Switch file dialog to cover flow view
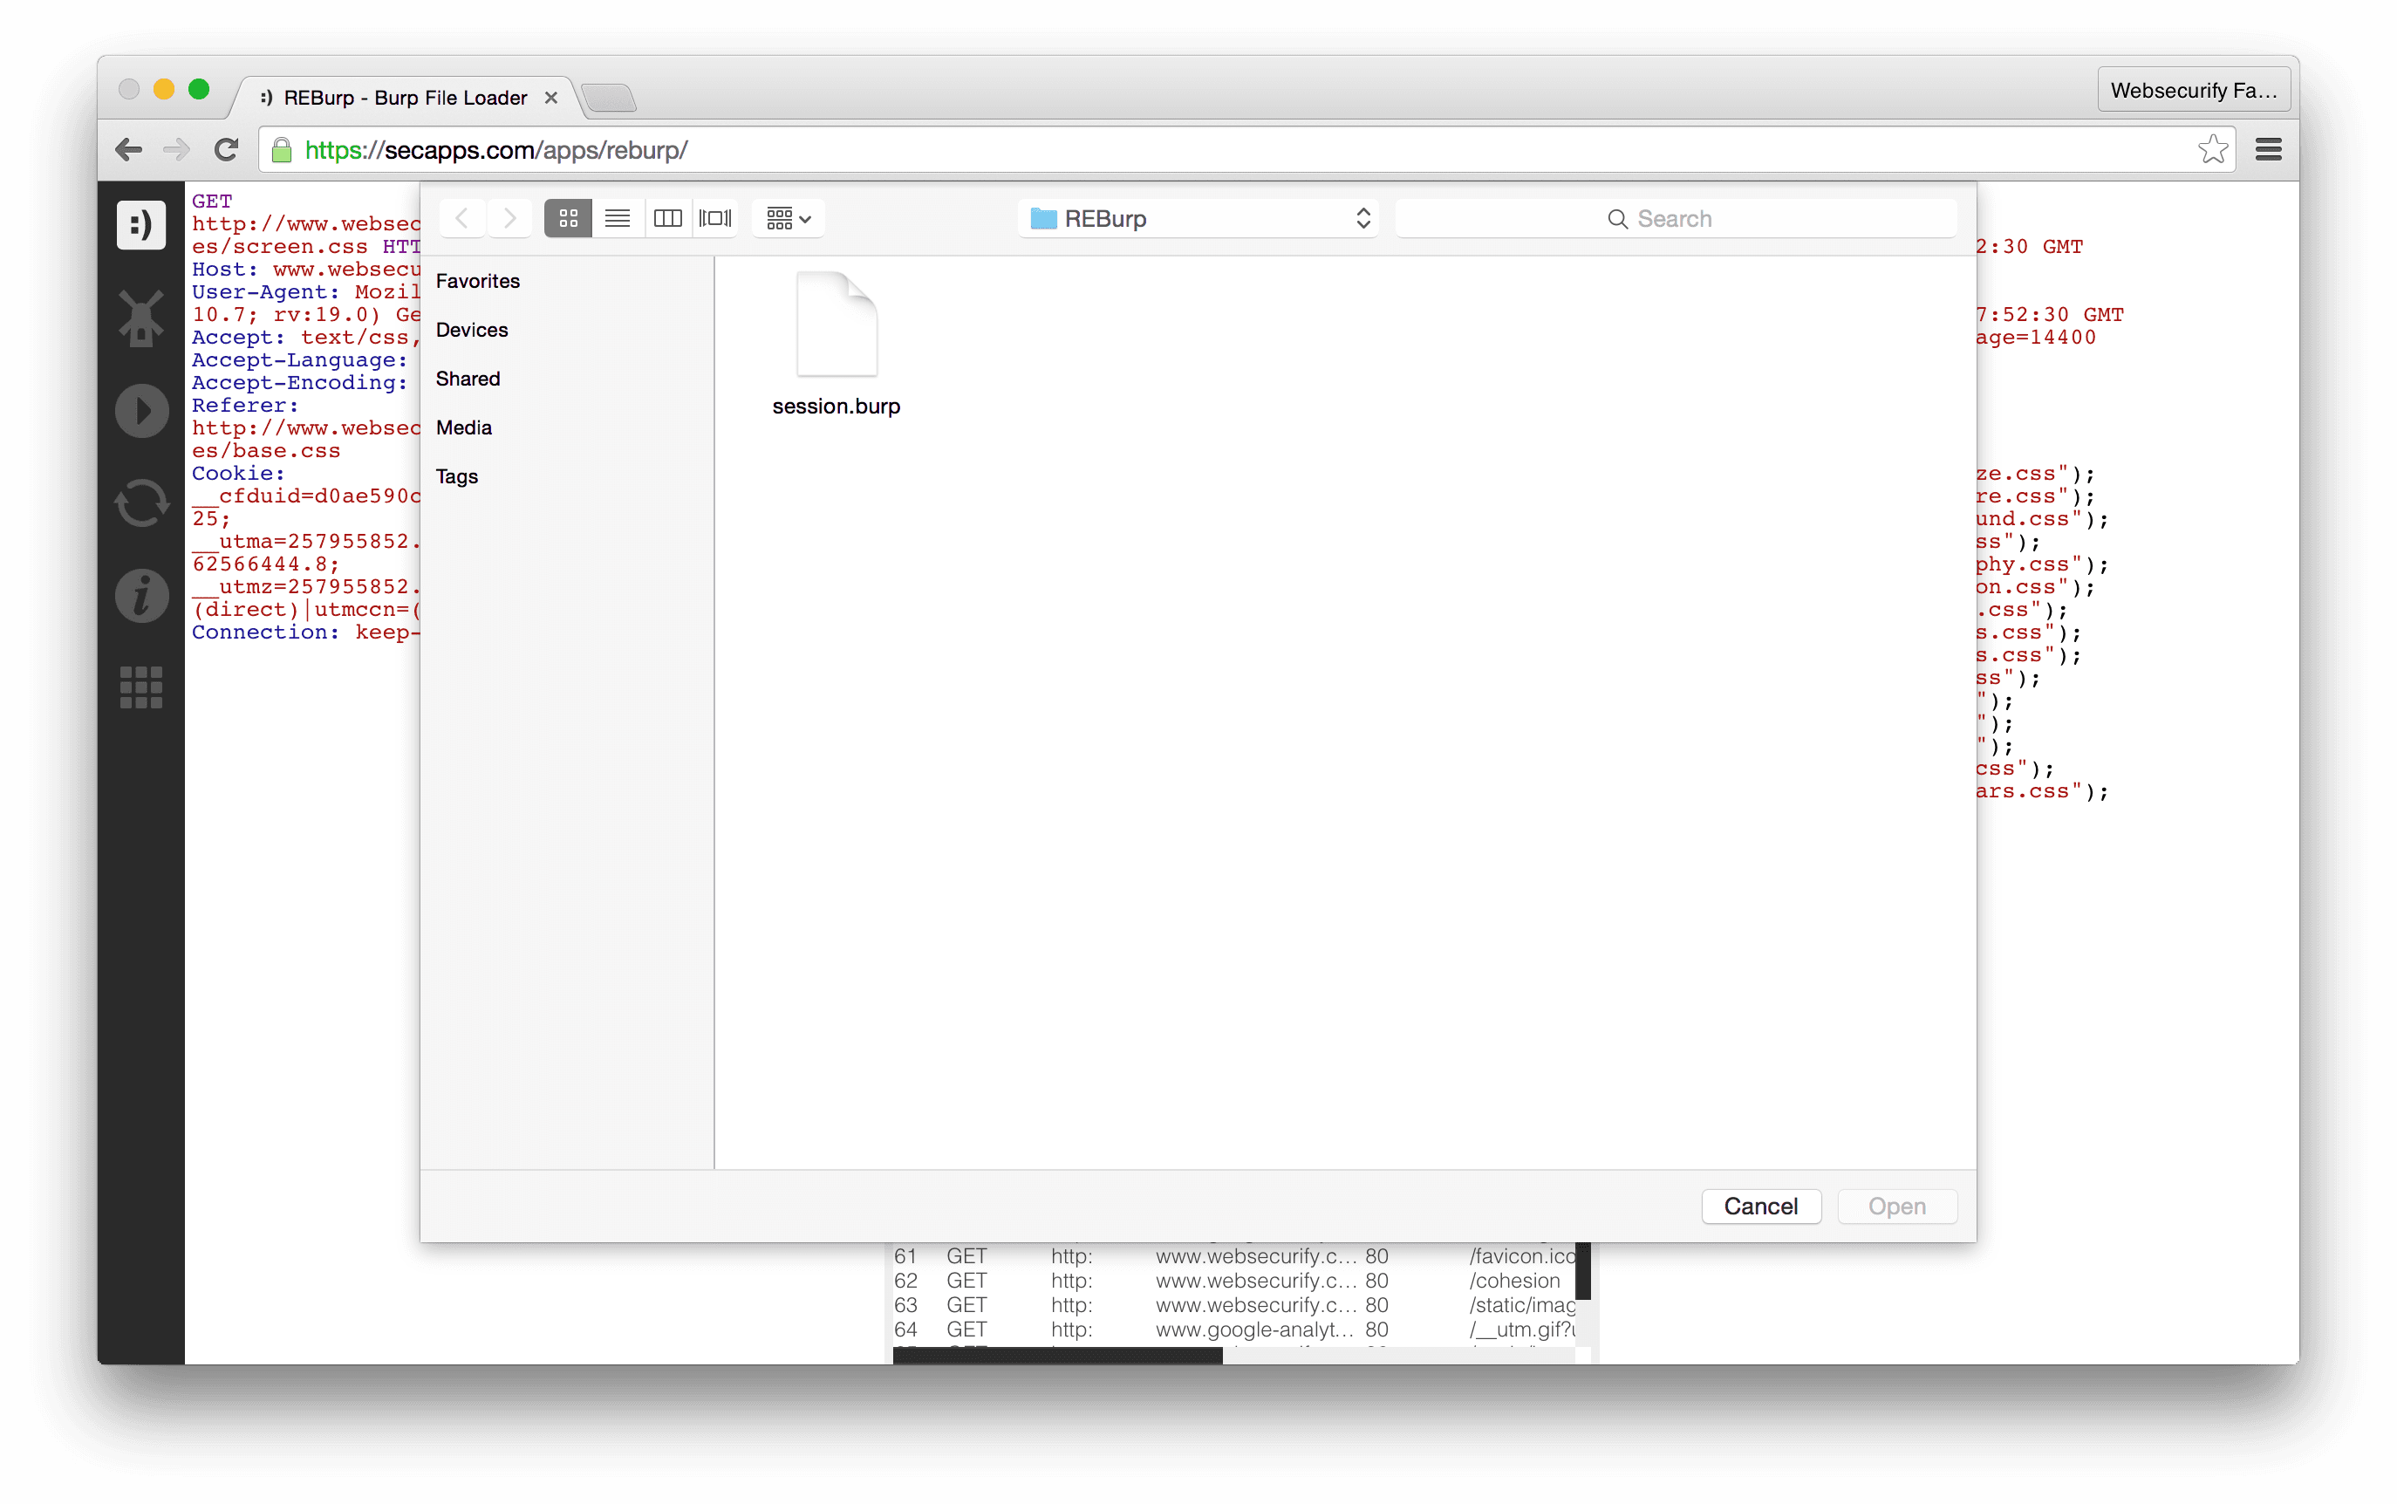The image size is (2397, 1504). pyautogui.click(x=715, y=218)
